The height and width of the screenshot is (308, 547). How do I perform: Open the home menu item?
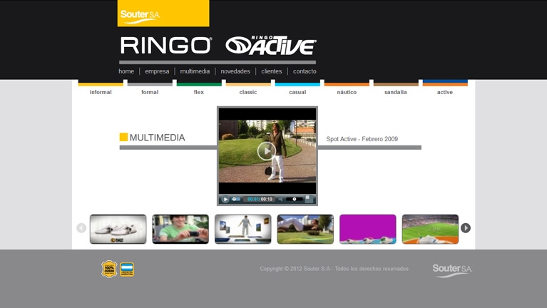tap(126, 71)
